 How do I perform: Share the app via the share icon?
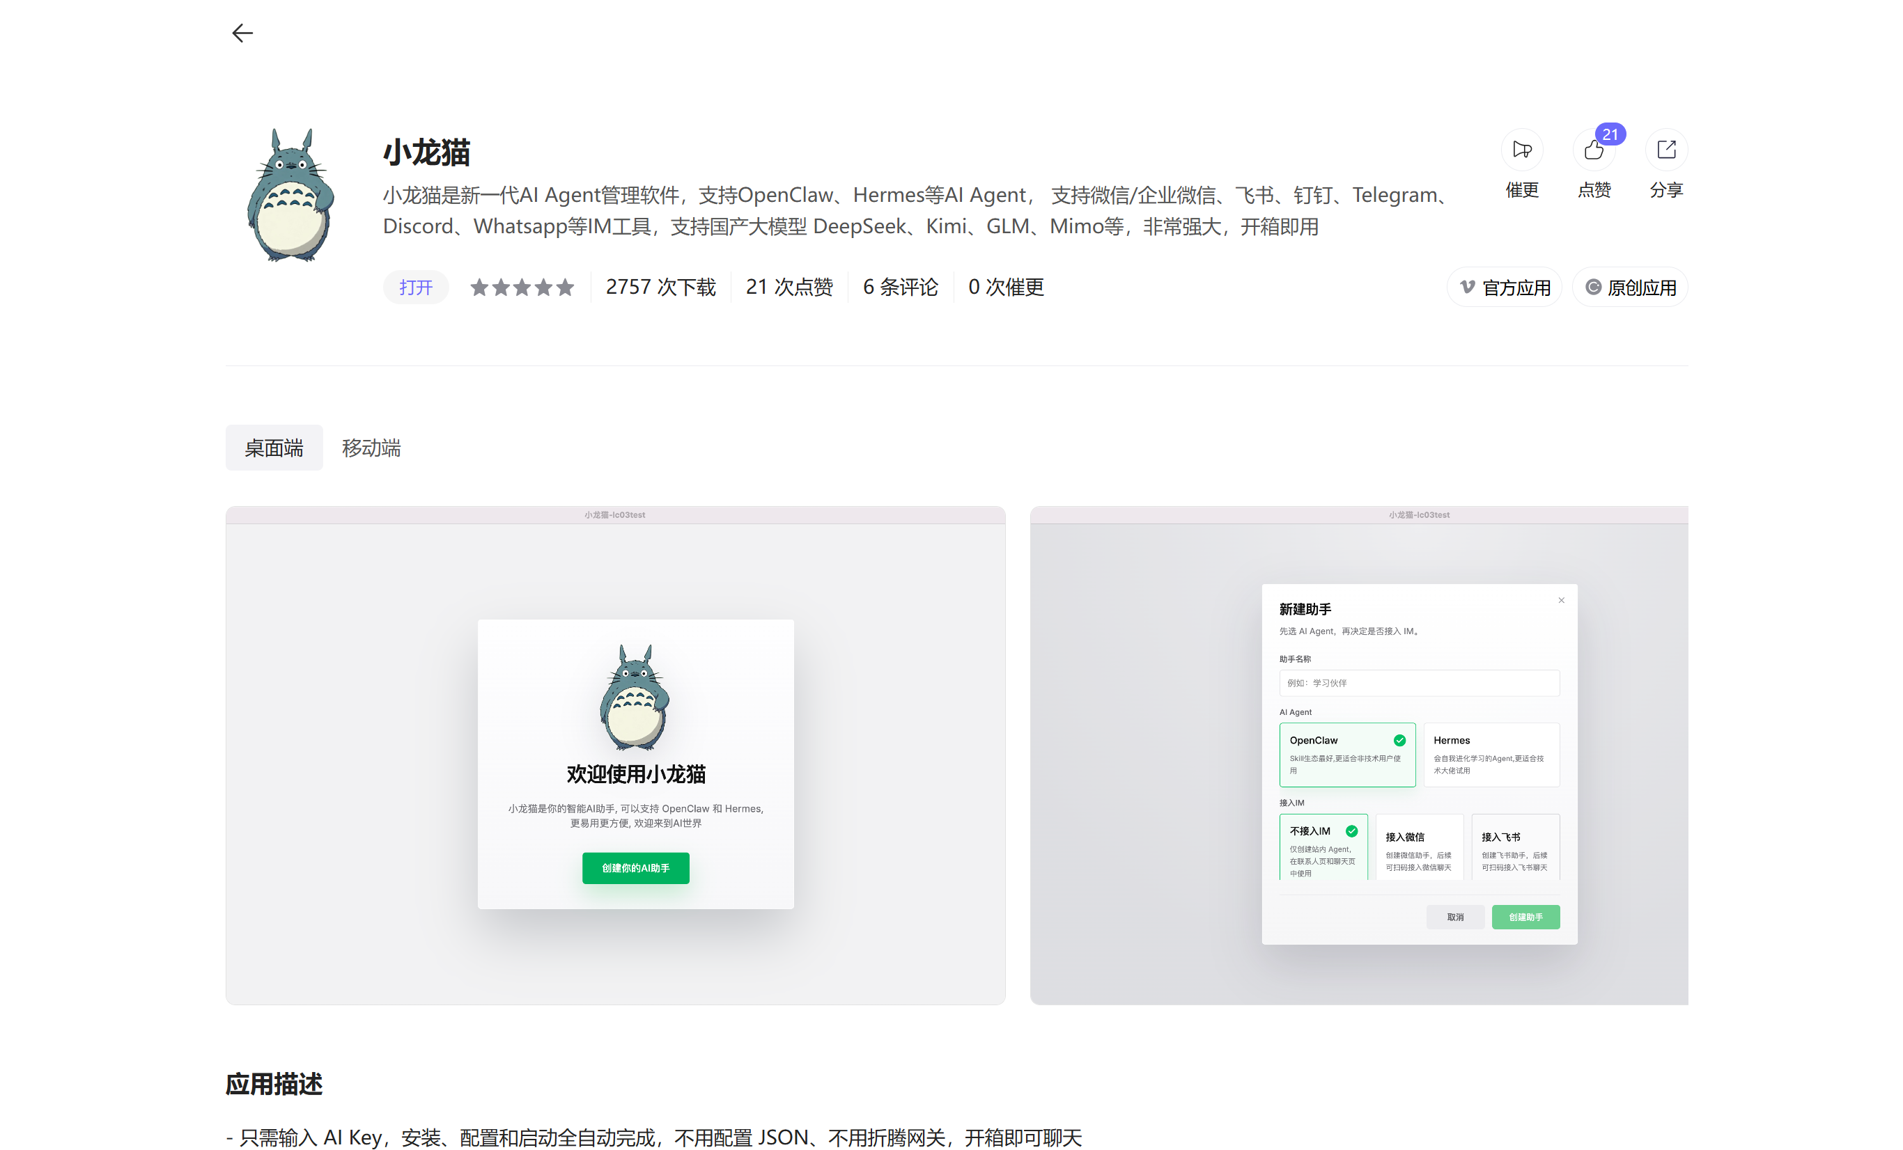(x=1666, y=149)
